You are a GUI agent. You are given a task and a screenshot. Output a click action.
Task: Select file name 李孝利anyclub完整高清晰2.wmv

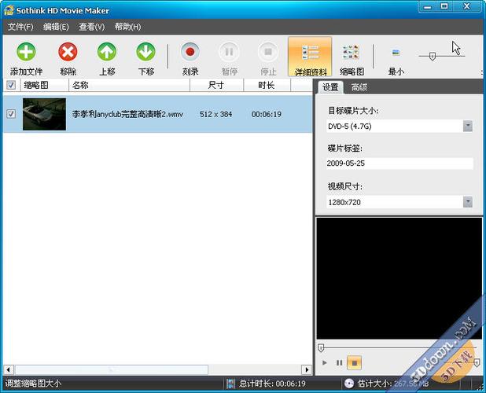[127, 114]
